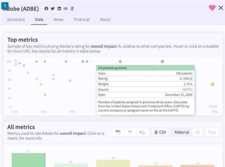Image resolution: width=225 pixels, height=167 pixels.
Task: Click the "All metrics" heading
Action: pos(21,127)
